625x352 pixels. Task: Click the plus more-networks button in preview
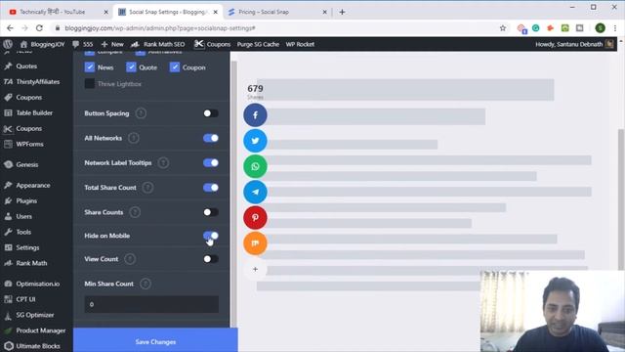(x=255, y=269)
